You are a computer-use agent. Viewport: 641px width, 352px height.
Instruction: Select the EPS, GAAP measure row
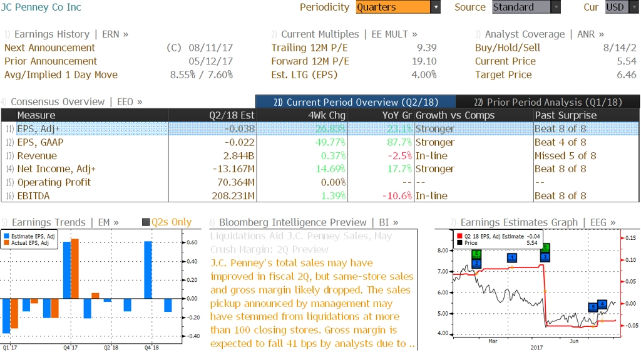coord(320,142)
